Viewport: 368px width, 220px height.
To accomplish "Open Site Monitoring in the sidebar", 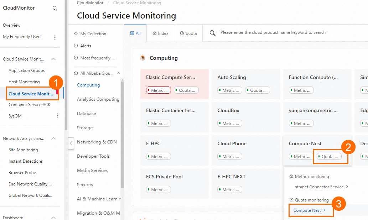I will point(23,150).
